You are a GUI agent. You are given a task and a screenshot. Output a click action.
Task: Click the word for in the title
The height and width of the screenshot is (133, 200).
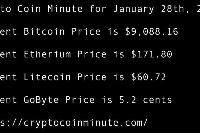[98, 9]
